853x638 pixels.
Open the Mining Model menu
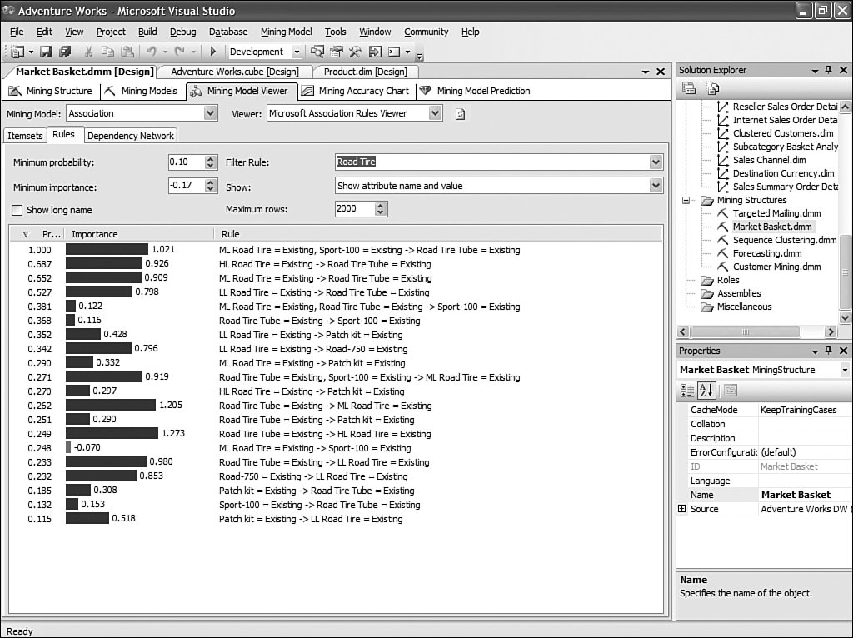286,32
